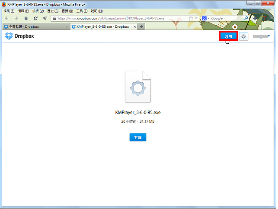Open the 說明 (H) menu

coord(97,11)
